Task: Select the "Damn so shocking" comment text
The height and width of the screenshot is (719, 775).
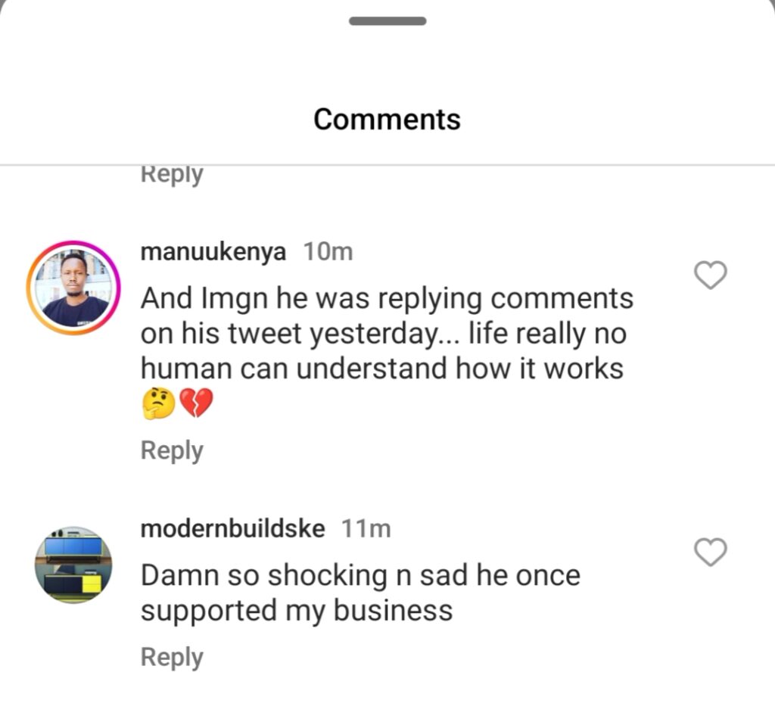Action: (360, 575)
